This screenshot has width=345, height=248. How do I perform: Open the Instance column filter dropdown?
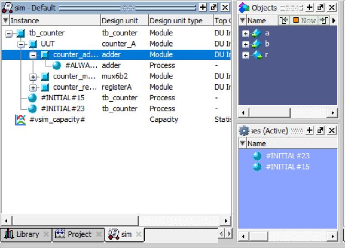click(x=6, y=20)
